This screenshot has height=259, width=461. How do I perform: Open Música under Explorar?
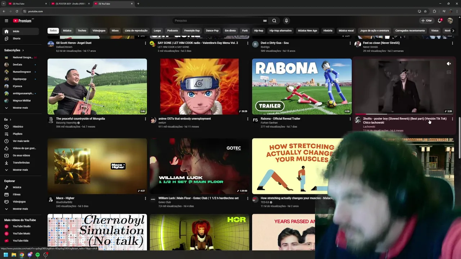point(21,187)
